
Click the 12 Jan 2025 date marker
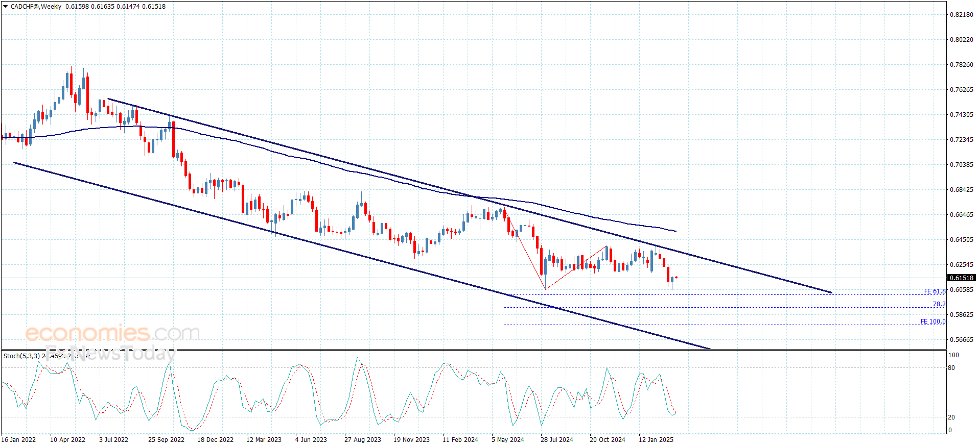click(x=656, y=439)
